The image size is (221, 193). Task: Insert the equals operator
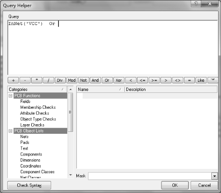(189, 80)
